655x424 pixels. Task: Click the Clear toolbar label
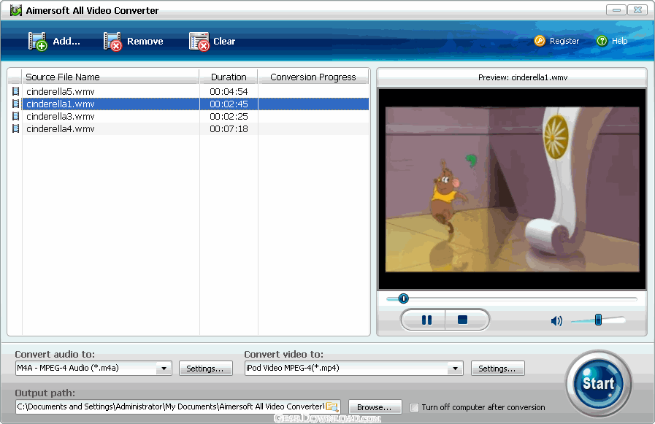[224, 42]
